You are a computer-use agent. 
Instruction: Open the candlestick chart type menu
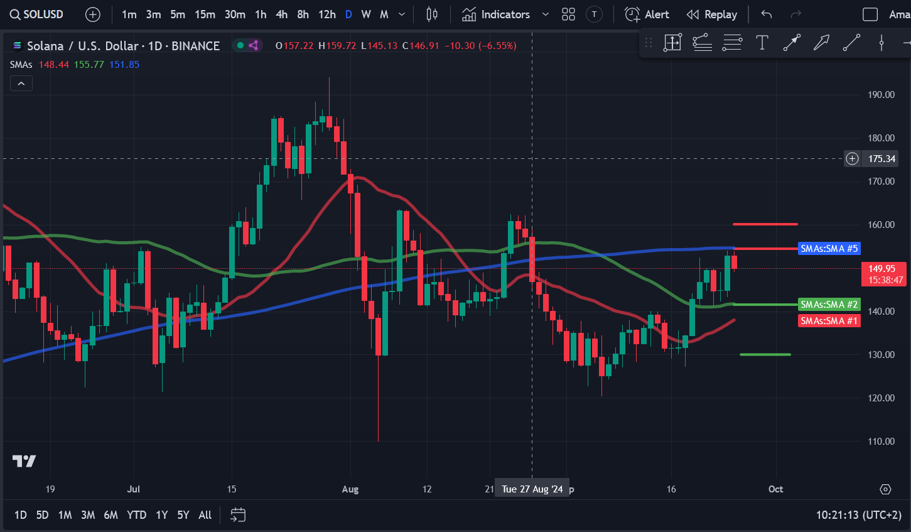(432, 14)
